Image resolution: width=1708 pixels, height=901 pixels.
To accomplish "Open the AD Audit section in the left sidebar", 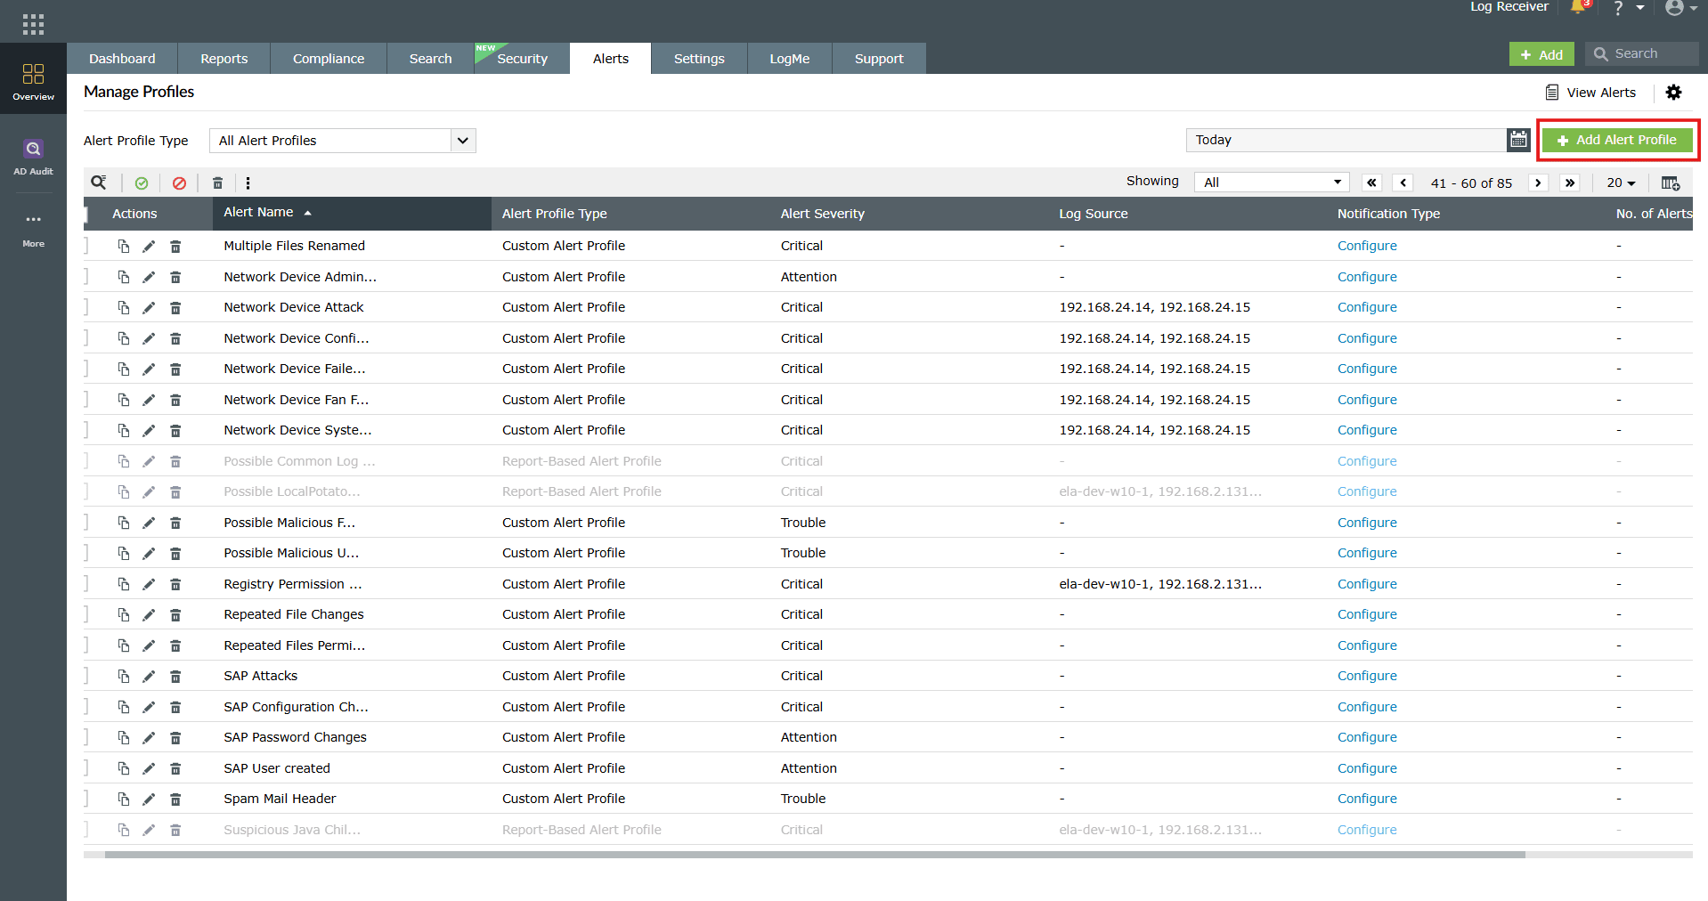I will (33, 156).
